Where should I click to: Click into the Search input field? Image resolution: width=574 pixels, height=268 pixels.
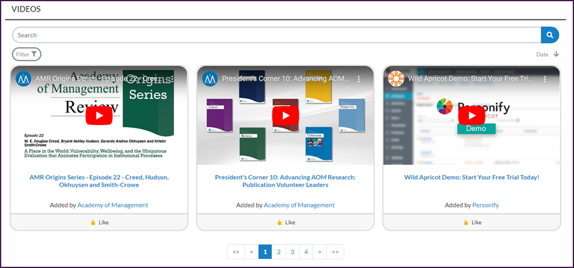pos(277,35)
